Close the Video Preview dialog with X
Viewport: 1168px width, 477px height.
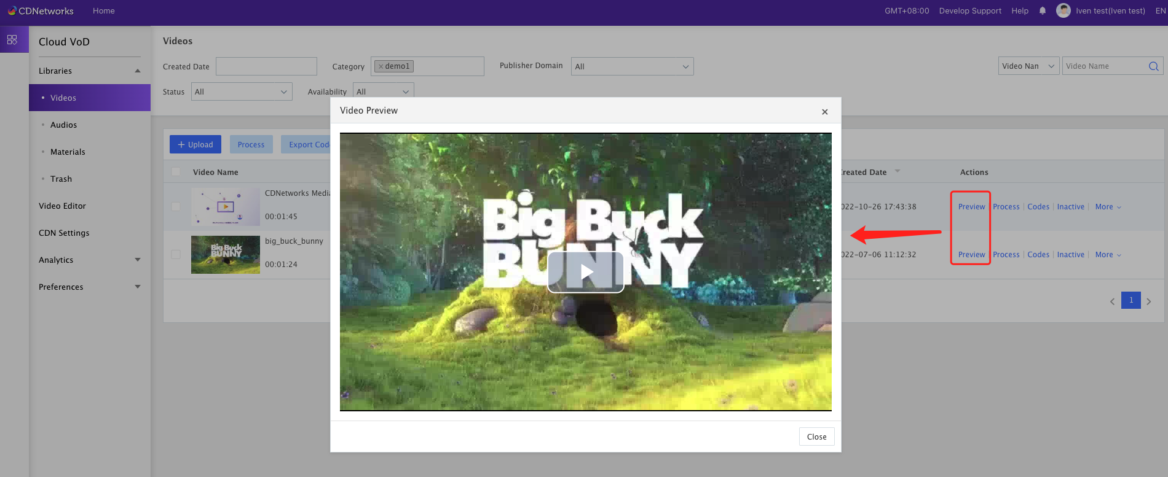pos(825,112)
